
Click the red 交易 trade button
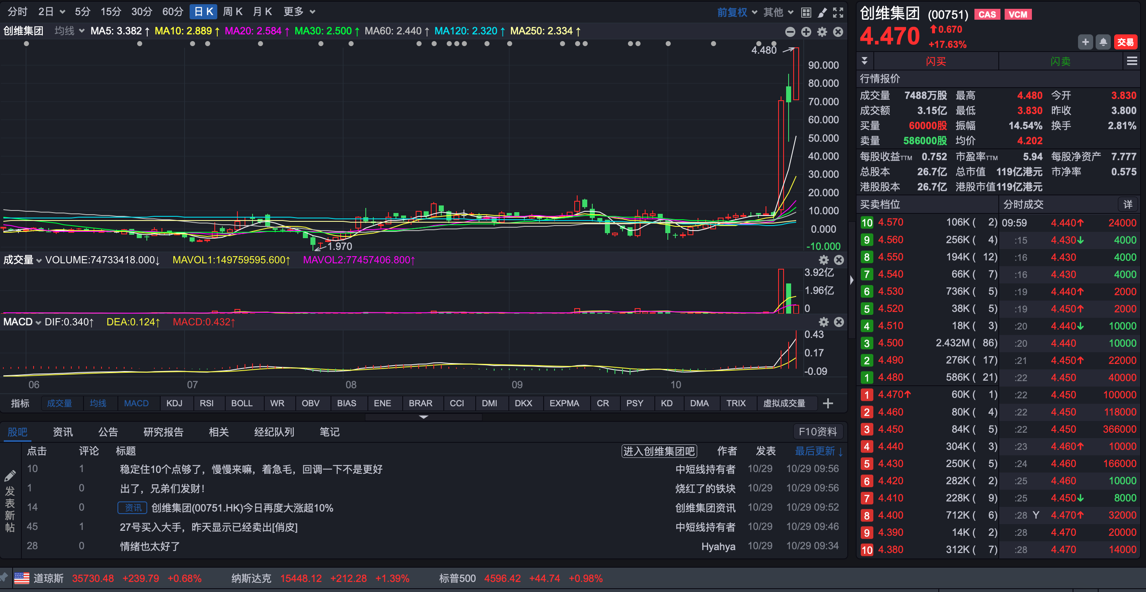[1125, 42]
